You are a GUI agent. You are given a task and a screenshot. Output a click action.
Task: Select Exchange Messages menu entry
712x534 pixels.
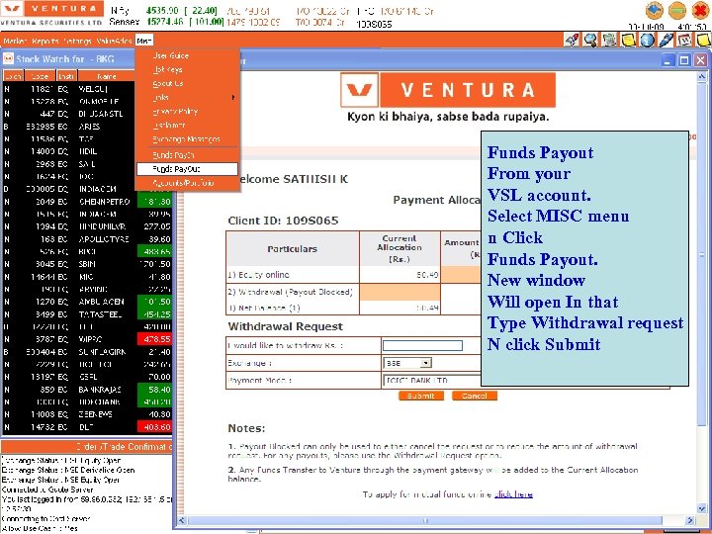186,139
